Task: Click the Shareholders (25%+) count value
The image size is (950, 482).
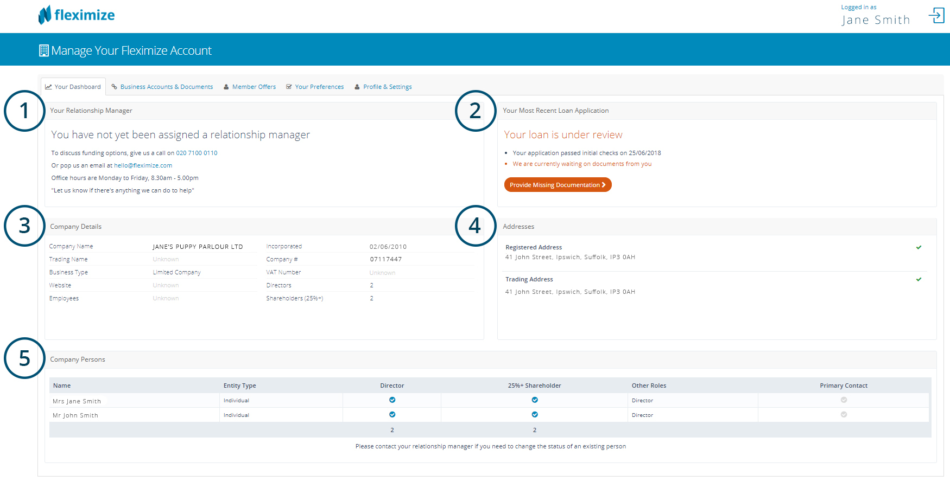Action: click(371, 298)
